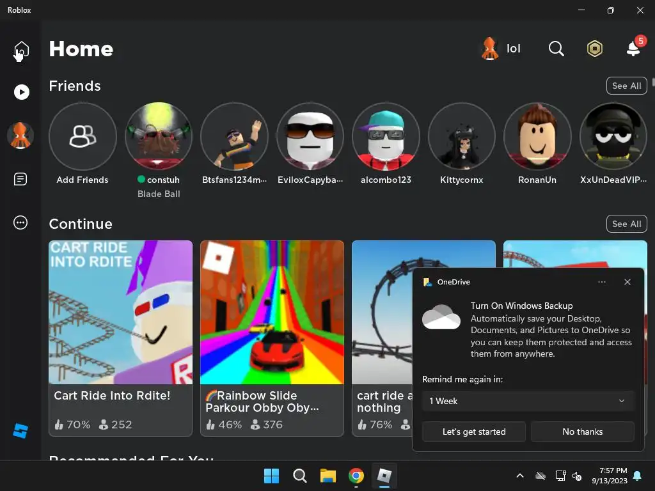Click the 376 players count
This screenshot has width=655, height=491.
tap(267, 425)
